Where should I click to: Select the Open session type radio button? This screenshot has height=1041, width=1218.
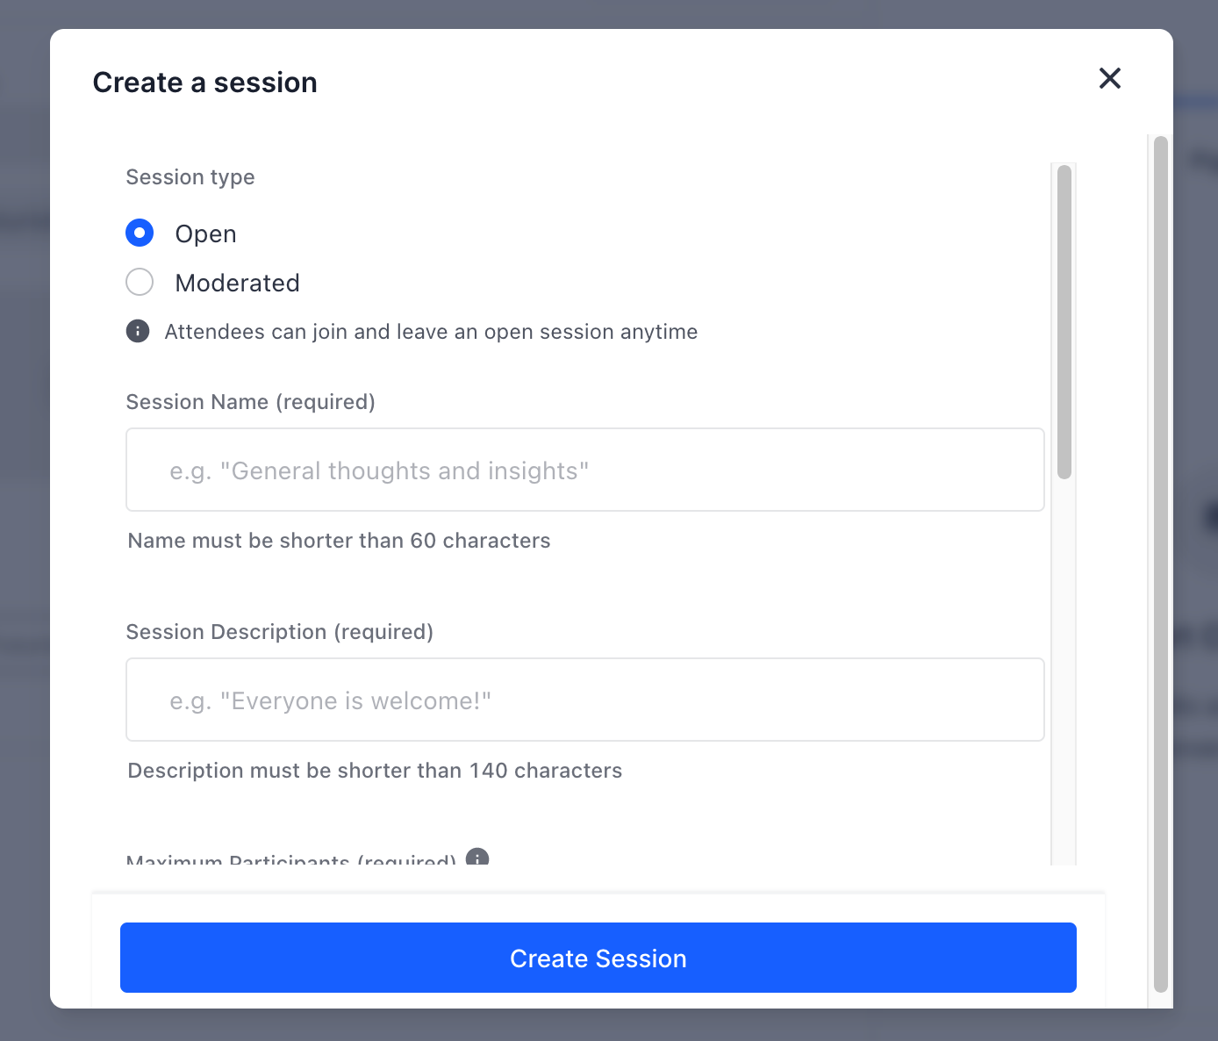(x=140, y=233)
